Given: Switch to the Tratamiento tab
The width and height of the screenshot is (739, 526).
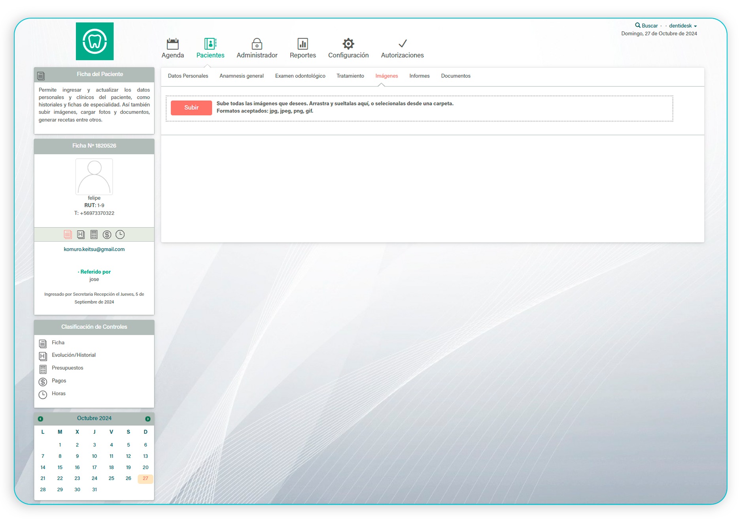Looking at the screenshot, I should click(x=350, y=76).
